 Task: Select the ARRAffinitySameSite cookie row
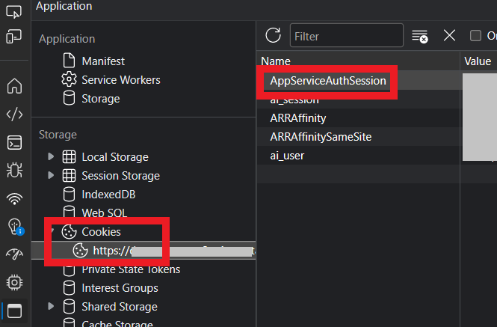coord(321,137)
